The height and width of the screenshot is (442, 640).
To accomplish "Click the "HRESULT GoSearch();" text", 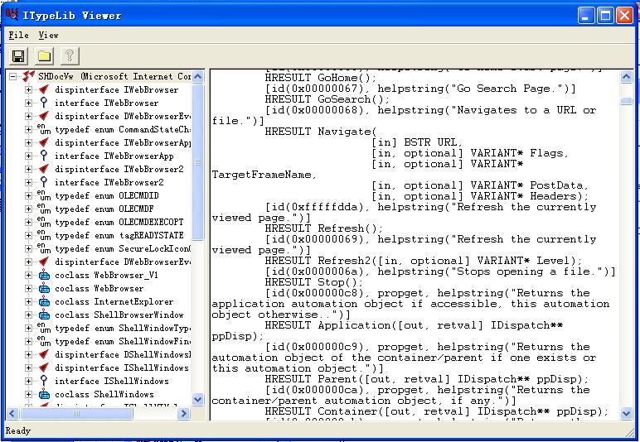I will point(327,99).
